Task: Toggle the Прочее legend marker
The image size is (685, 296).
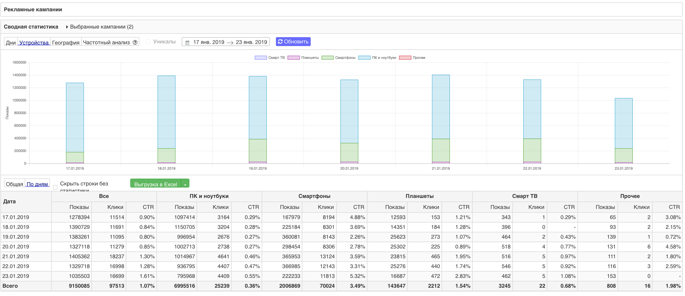Action: [405, 58]
